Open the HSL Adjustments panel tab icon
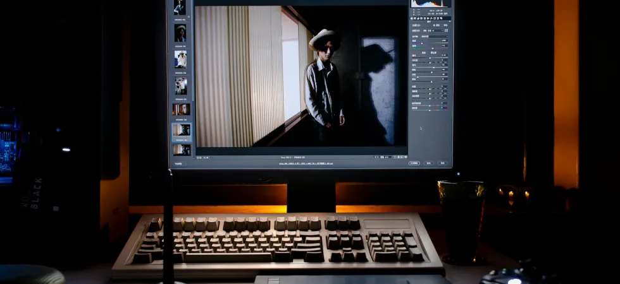Image resolution: width=620 pixels, height=284 pixels. pyautogui.click(x=421, y=18)
